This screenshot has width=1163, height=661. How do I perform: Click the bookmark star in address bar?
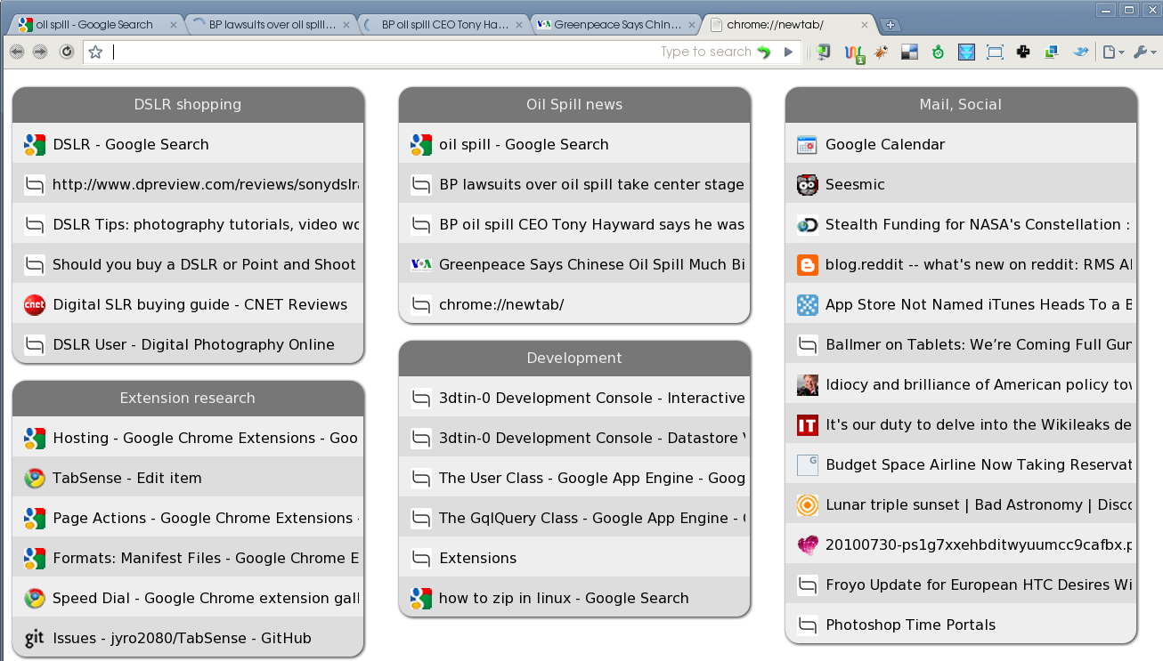point(95,52)
